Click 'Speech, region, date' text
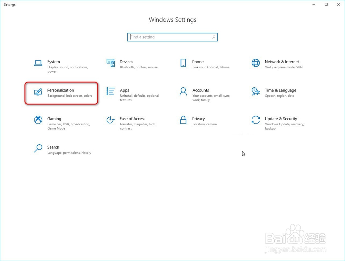 coord(279,96)
